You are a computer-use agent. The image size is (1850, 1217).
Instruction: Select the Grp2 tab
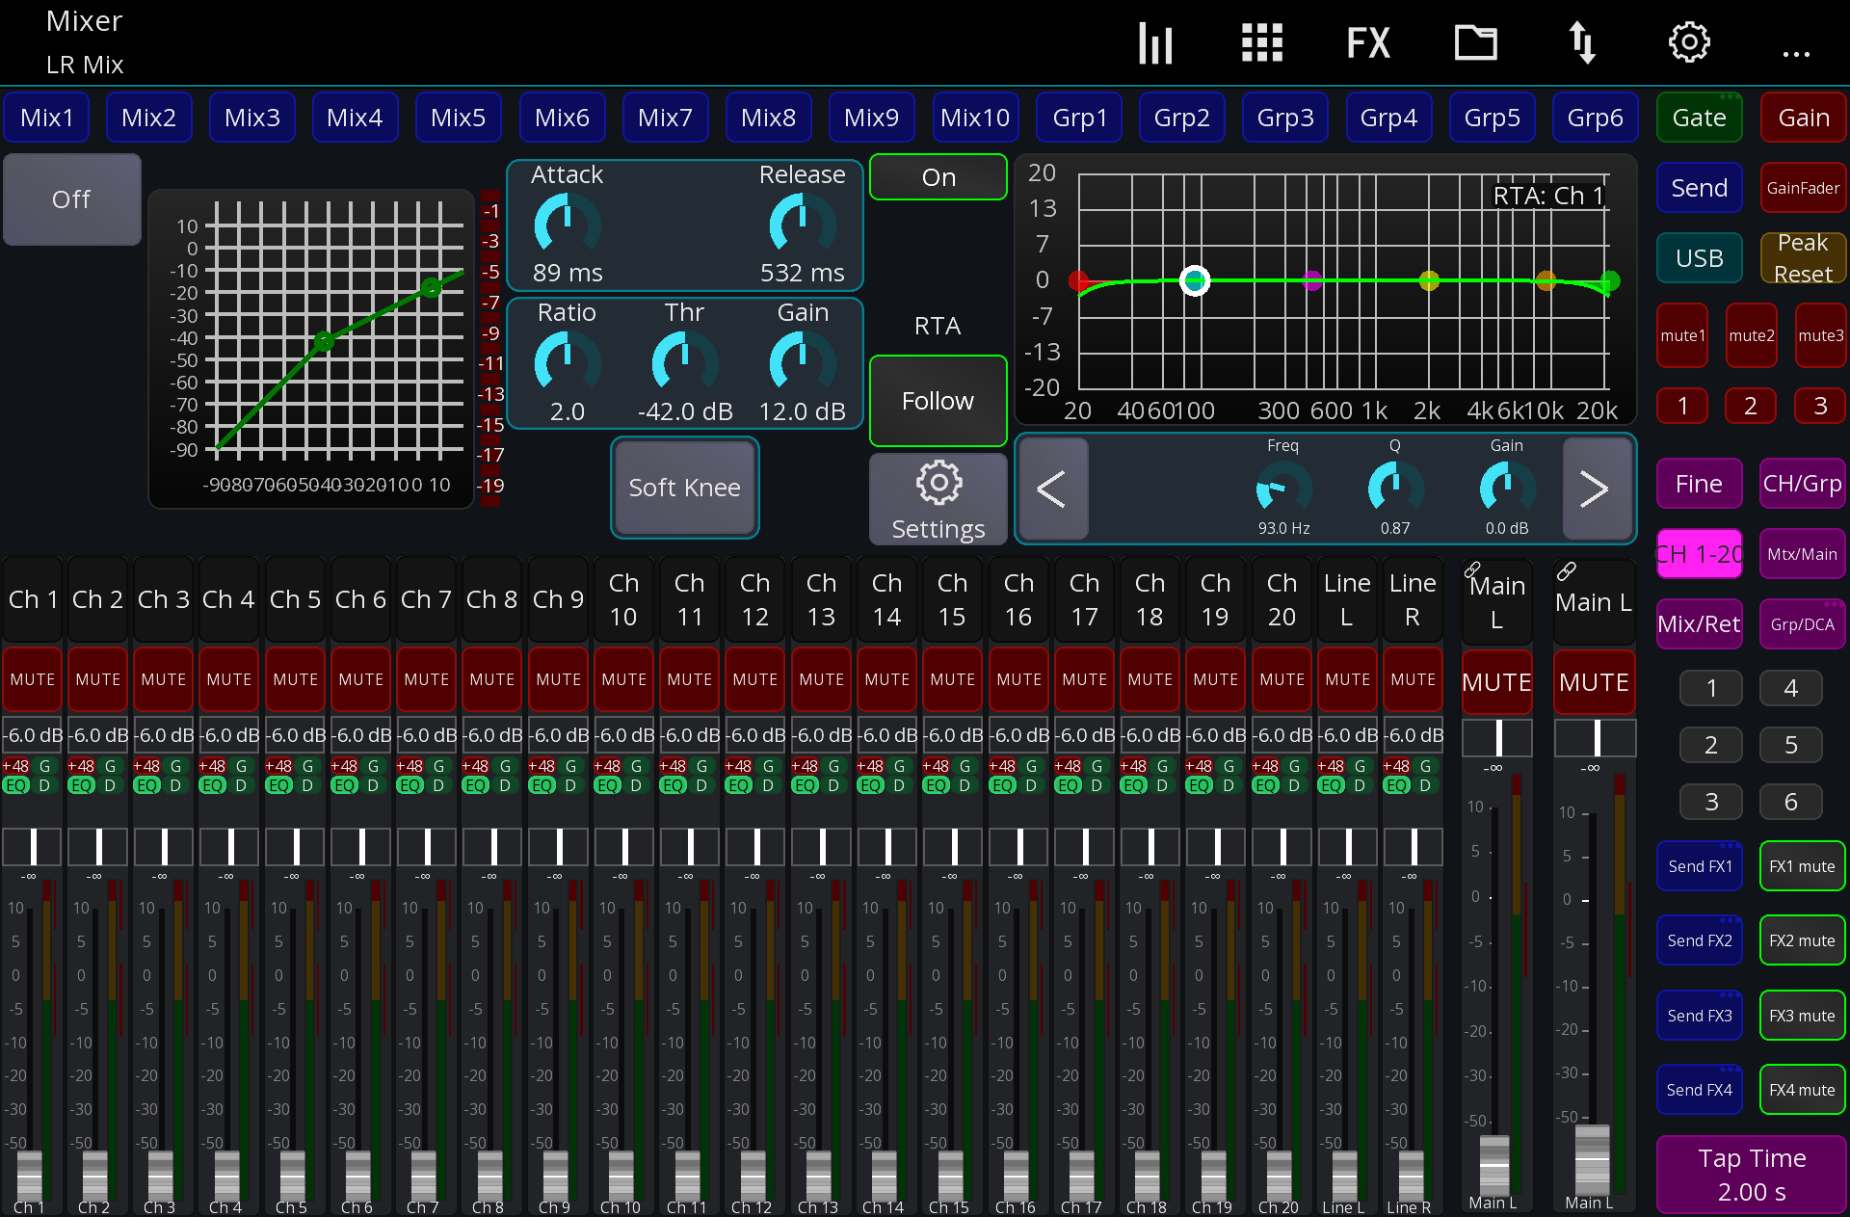pyautogui.click(x=1182, y=117)
